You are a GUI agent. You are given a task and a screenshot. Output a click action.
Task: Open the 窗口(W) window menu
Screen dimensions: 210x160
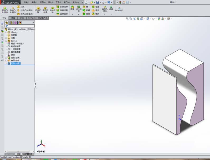(67, 2)
